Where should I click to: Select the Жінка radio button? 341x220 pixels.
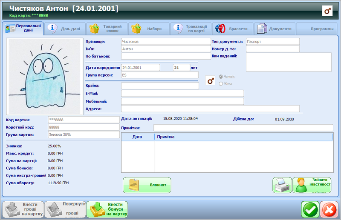point(221,83)
